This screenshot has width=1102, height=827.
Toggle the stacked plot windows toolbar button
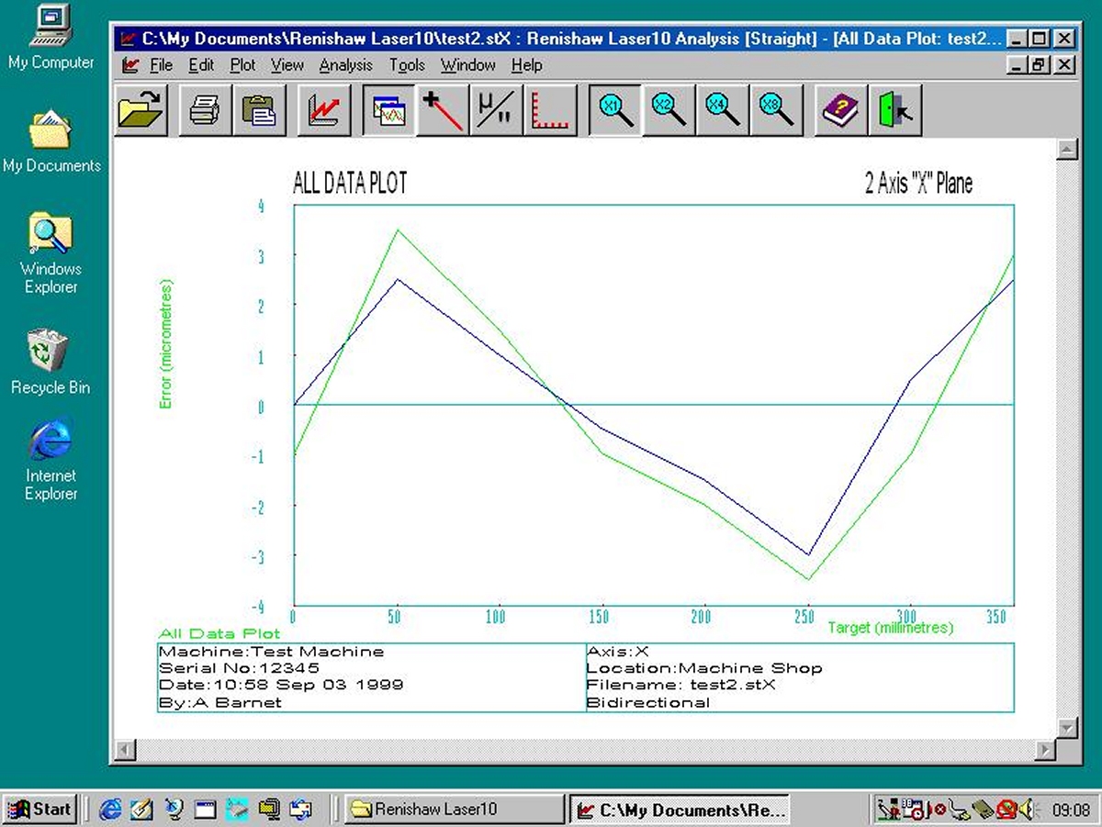point(388,110)
